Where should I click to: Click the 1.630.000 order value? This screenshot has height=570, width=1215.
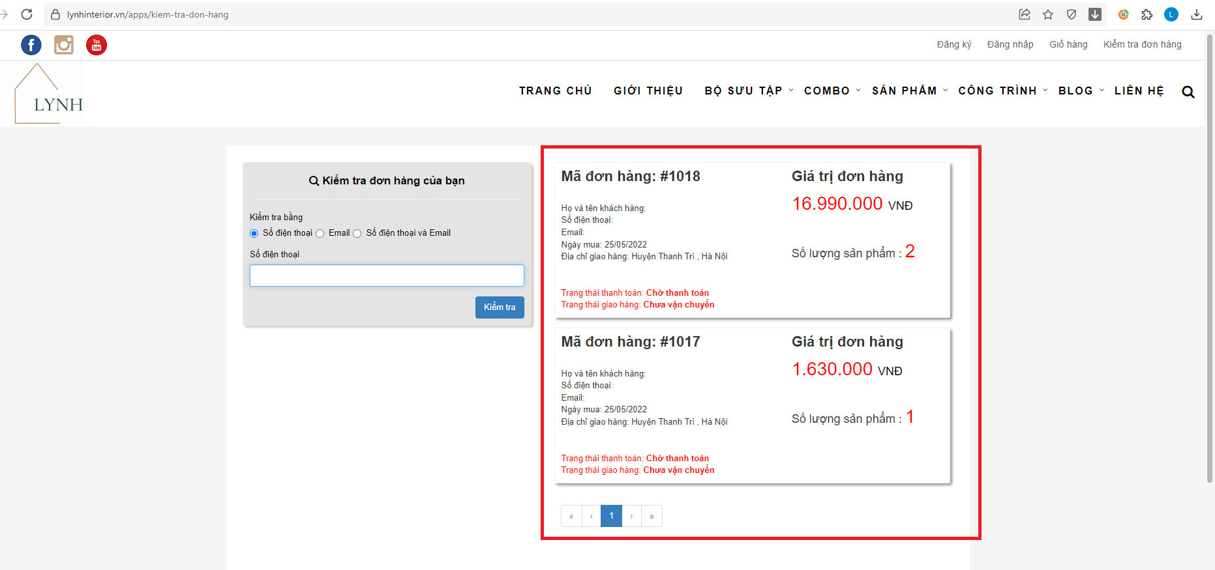(832, 369)
